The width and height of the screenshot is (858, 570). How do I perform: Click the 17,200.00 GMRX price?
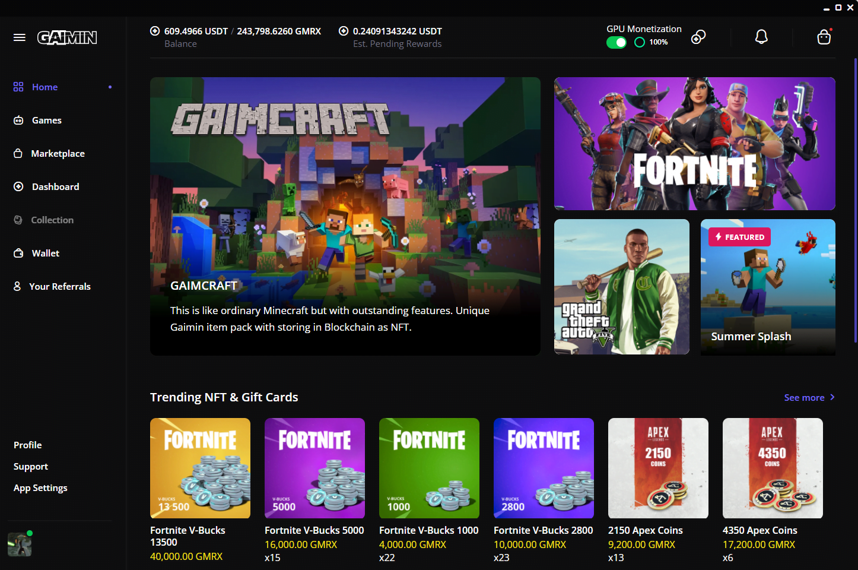[x=759, y=544]
